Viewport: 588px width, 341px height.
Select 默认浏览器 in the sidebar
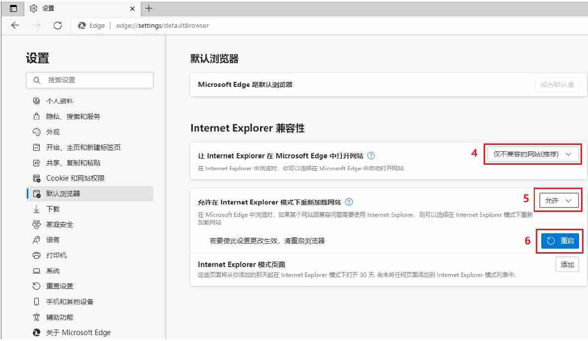(89, 194)
